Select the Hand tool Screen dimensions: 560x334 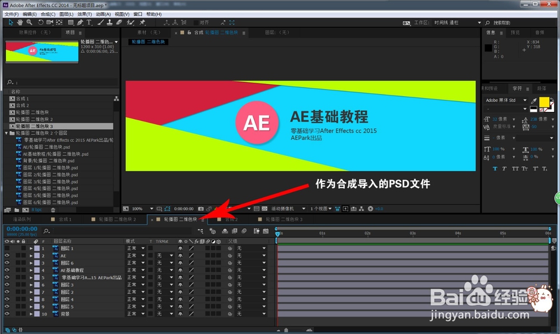(20, 22)
